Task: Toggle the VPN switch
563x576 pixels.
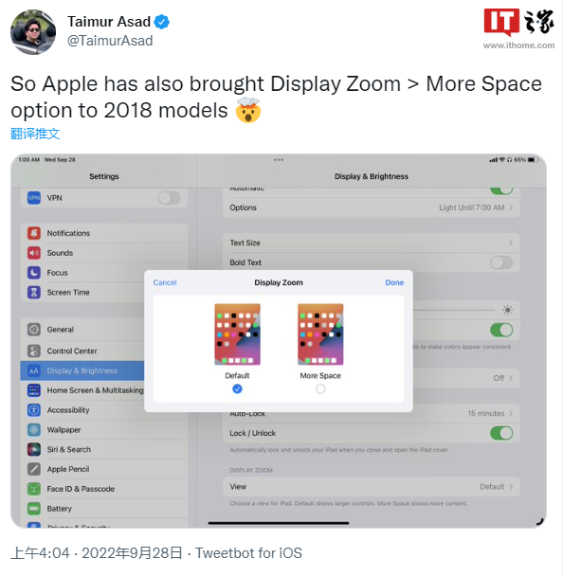Action: click(x=169, y=198)
